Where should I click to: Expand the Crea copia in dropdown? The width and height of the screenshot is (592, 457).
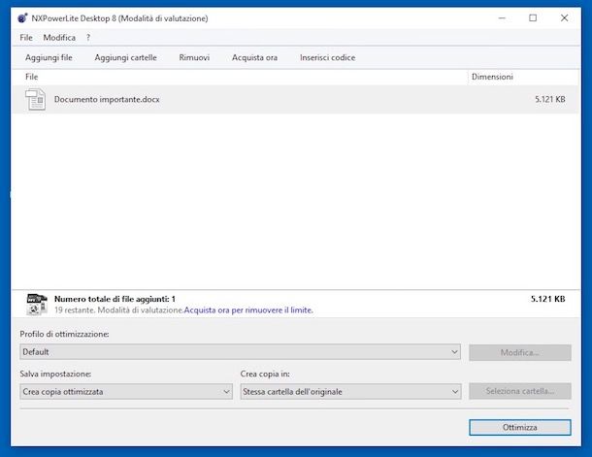tap(350, 391)
